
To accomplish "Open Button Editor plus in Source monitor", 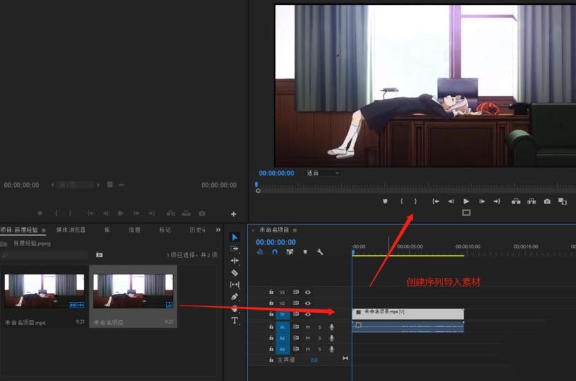I will 233,214.
